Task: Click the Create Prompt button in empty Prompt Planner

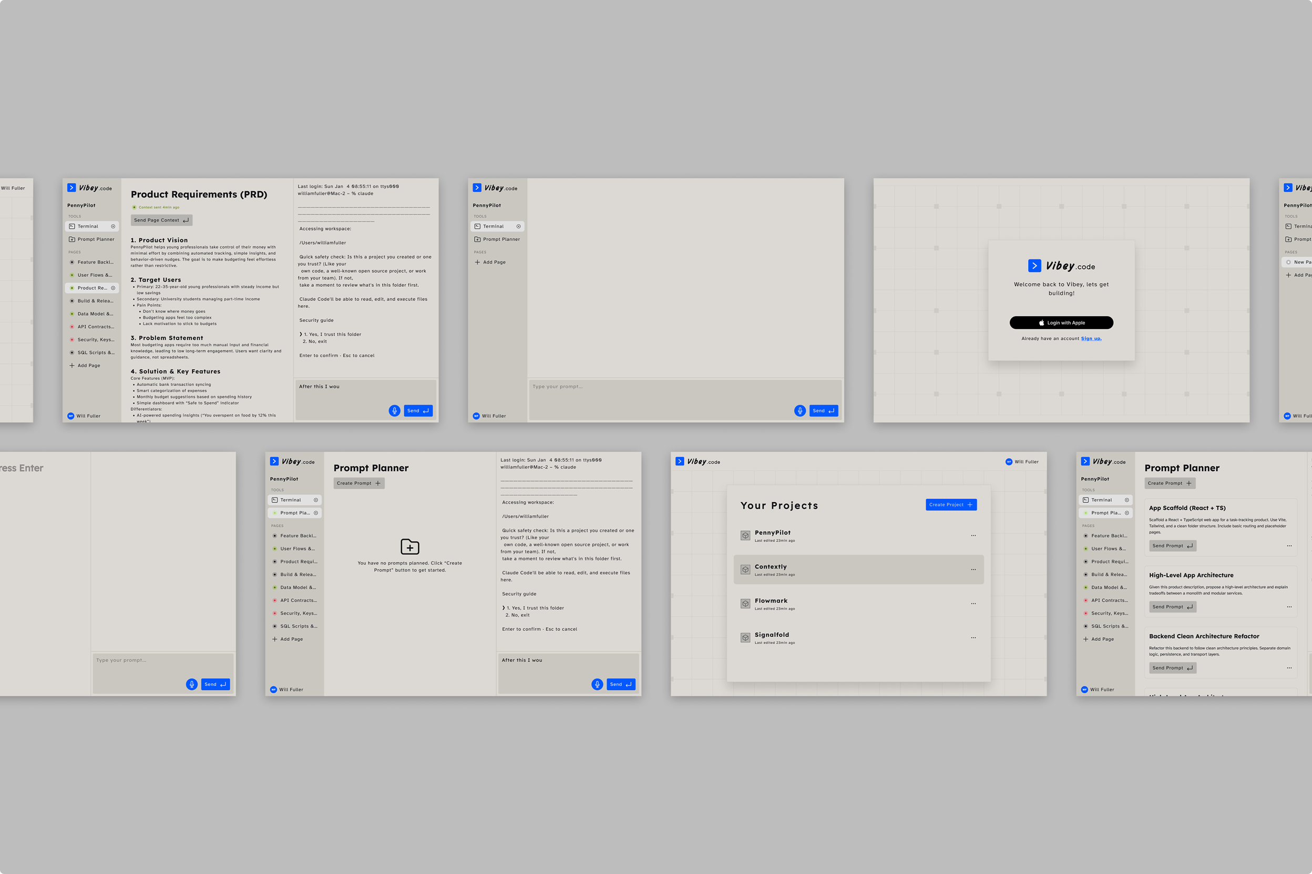Action: (x=358, y=483)
